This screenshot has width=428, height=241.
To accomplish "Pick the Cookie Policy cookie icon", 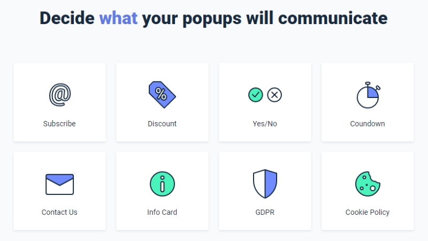I will (x=368, y=184).
